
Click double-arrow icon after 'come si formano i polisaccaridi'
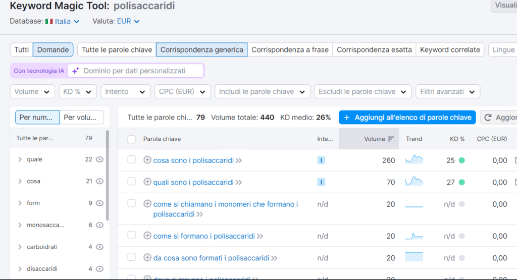pyautogui.click(x=260, y=236)
